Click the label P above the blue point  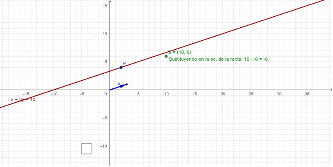pos(124,63)
